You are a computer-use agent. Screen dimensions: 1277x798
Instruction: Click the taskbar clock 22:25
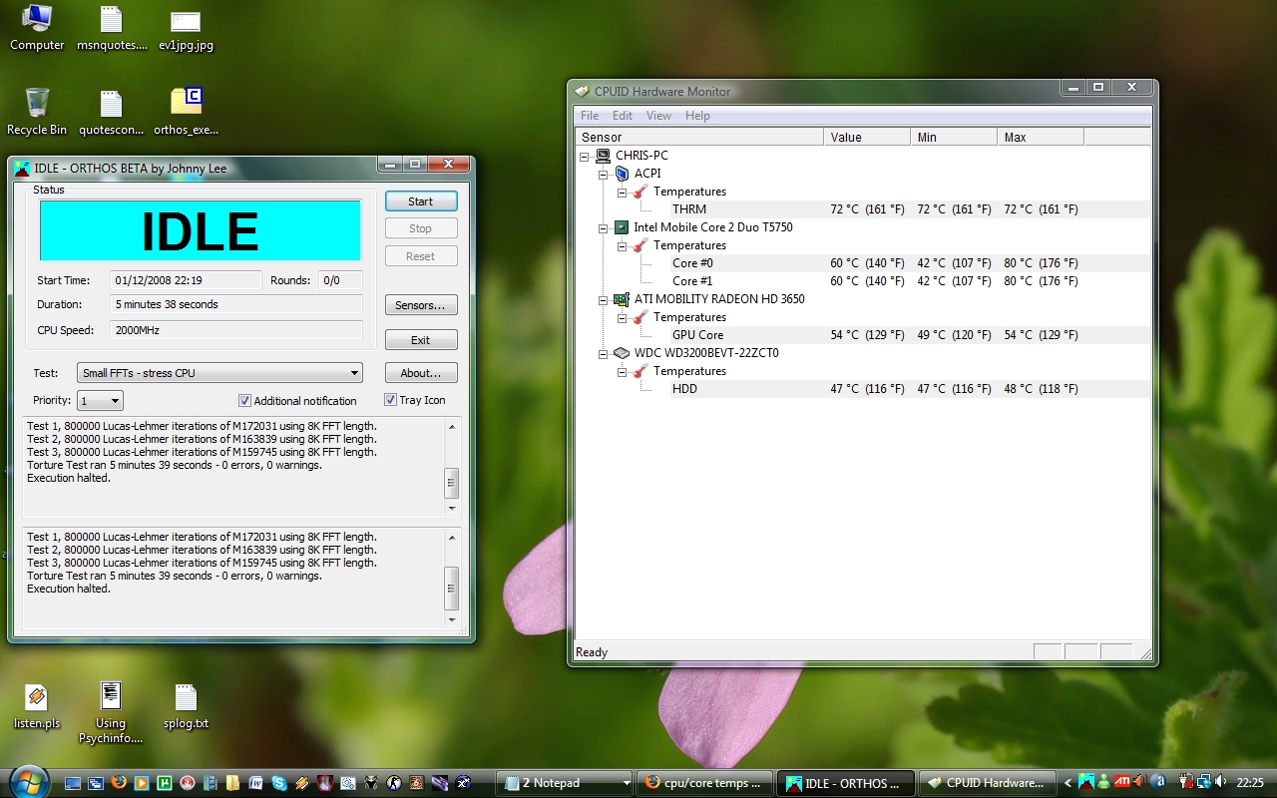(1250, 783)
